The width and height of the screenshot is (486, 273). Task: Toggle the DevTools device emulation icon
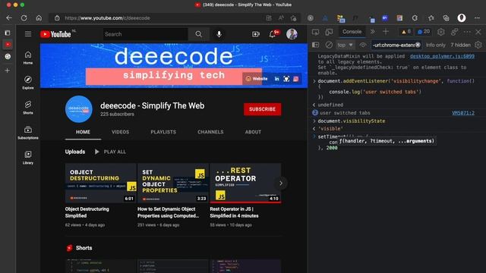[329, 32]
